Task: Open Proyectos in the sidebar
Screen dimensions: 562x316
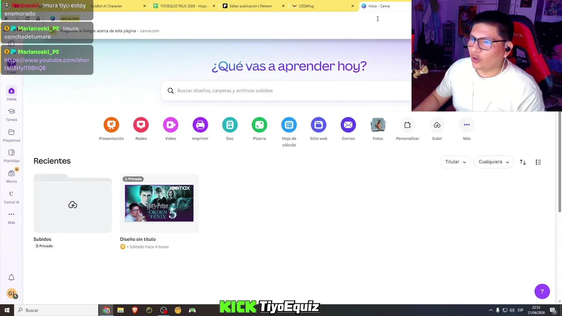Action: pos(11,136)
